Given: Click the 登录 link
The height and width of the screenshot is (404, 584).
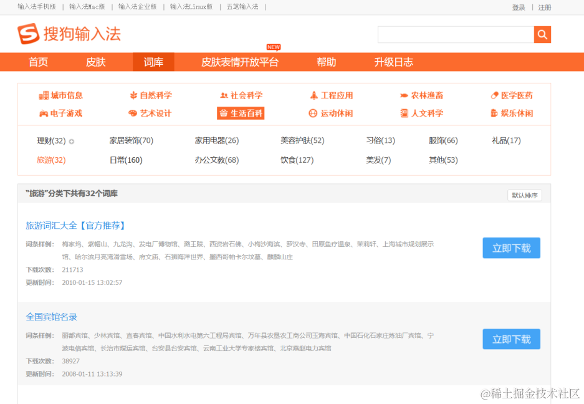Looking at the screenshot, I should pyautogui.click(x=519, y=7).
